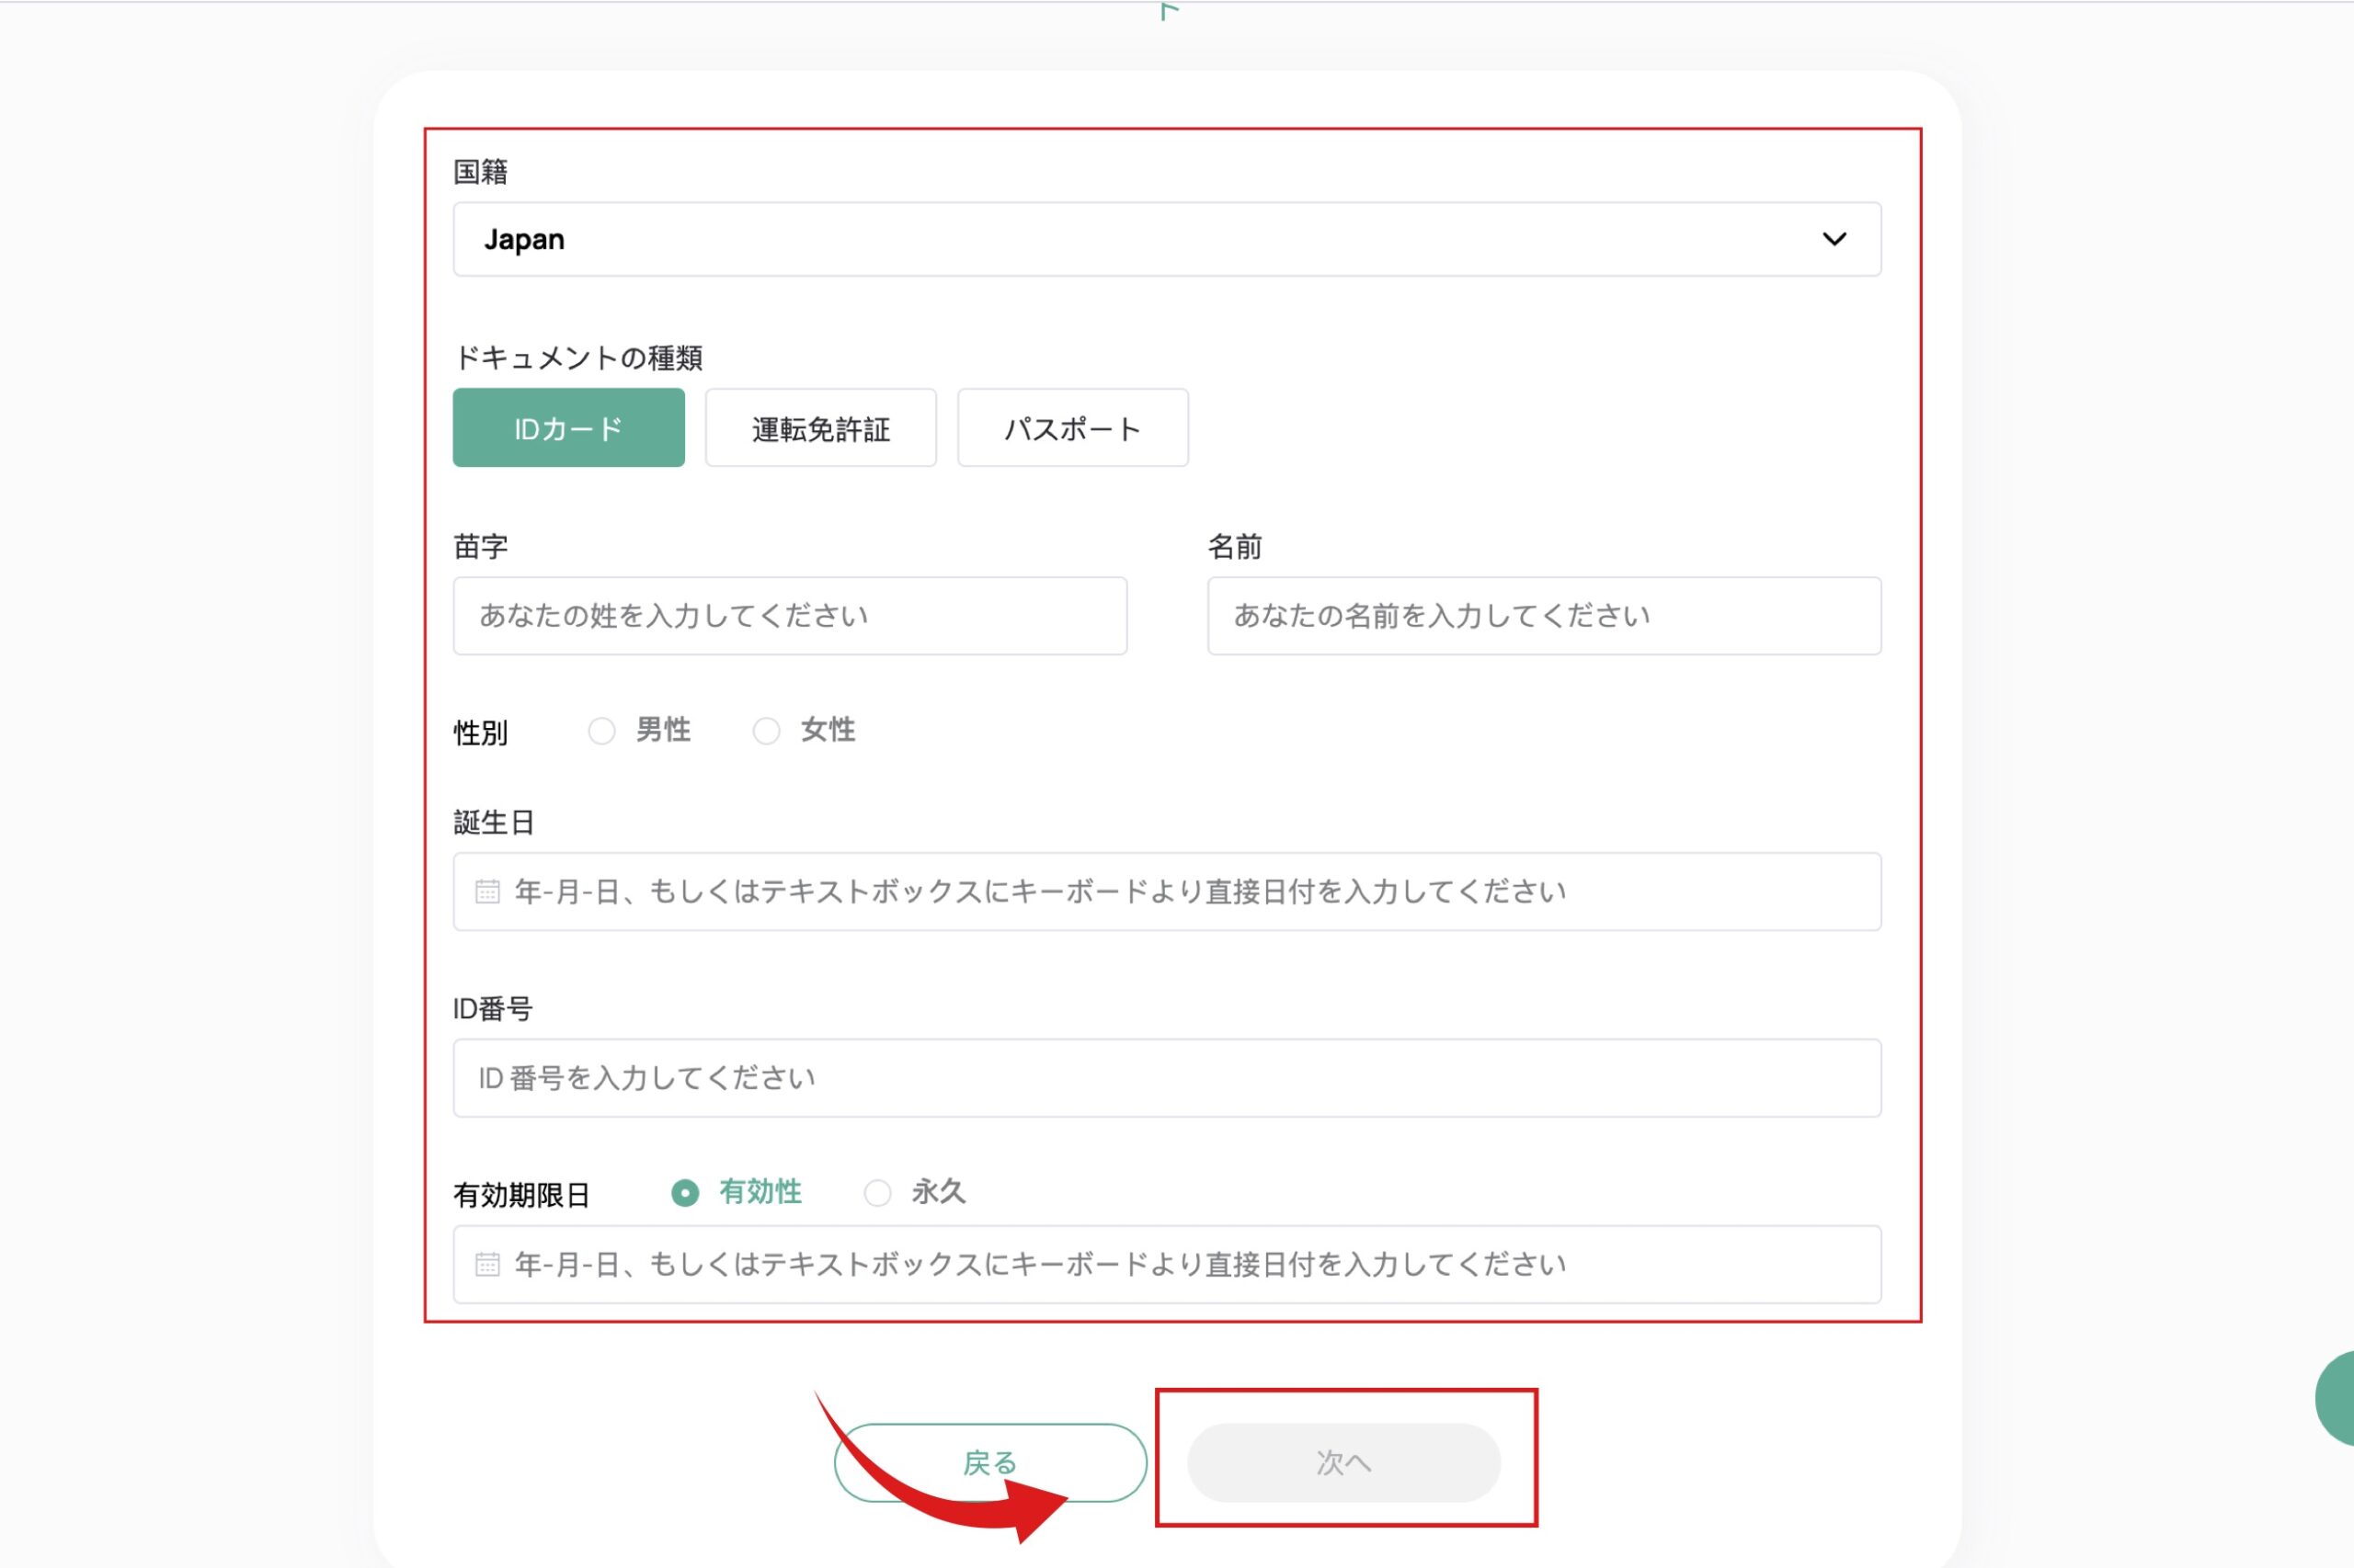The image size is (2354, 1568).
Task: Choose パスポート as document type
Action: [x=1072, y=428]
